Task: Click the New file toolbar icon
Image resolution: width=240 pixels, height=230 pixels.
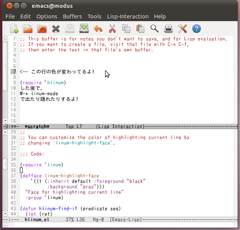Action: pyautogui.click(x=14, y=29)
